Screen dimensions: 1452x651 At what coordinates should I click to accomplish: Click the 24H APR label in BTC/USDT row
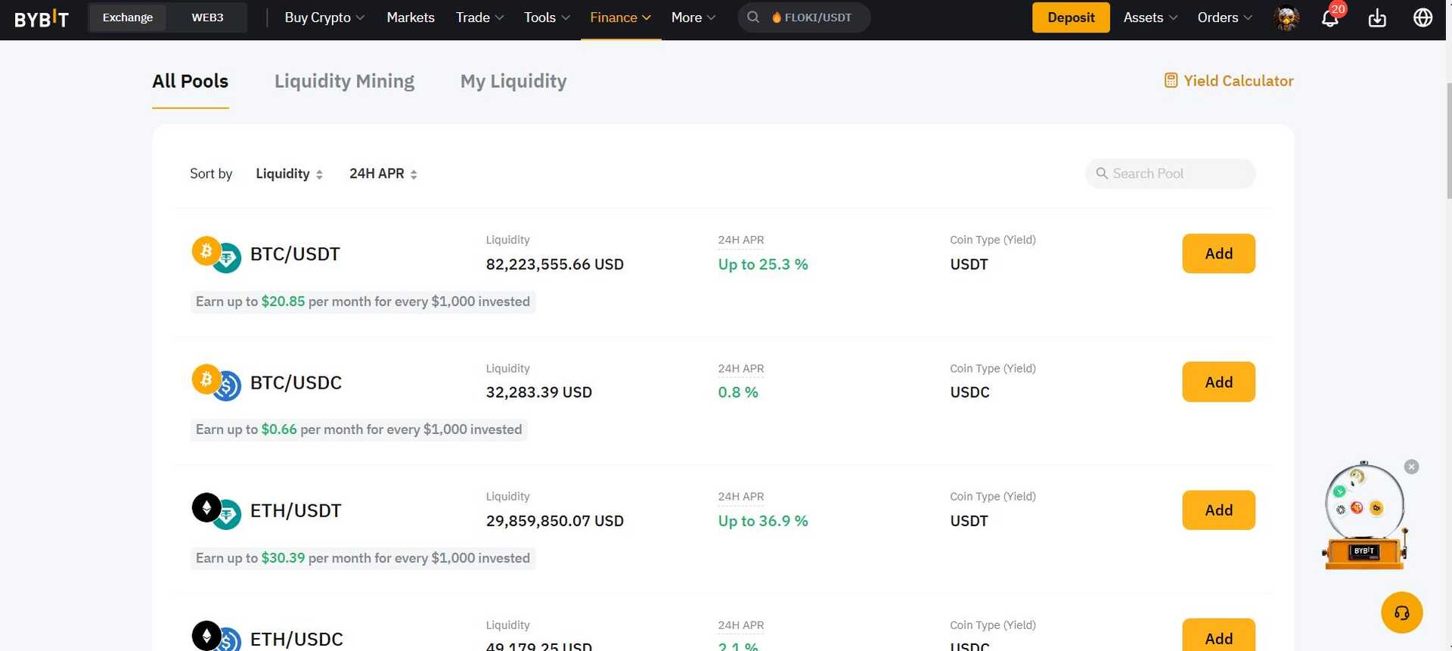pyautogui.click(x=740, y=240)
